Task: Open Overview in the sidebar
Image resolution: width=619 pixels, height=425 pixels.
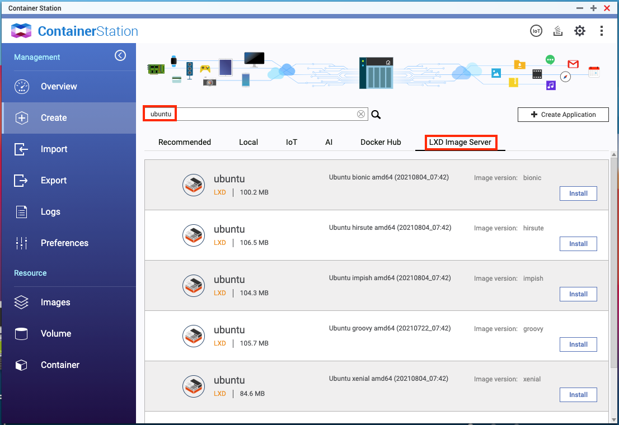Action: (59, 87)
